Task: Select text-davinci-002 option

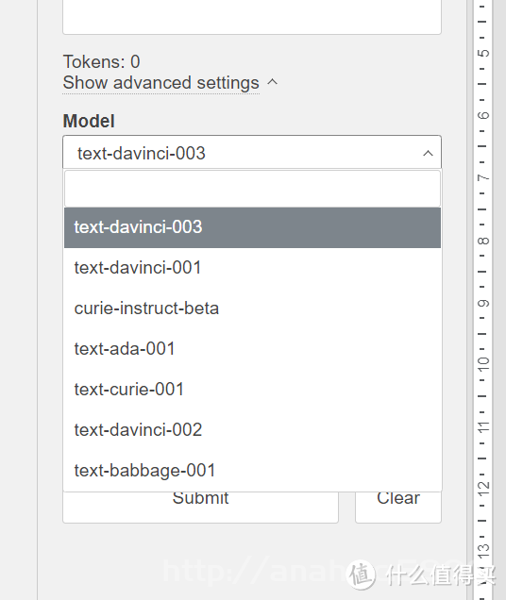Action: (252, 430)
